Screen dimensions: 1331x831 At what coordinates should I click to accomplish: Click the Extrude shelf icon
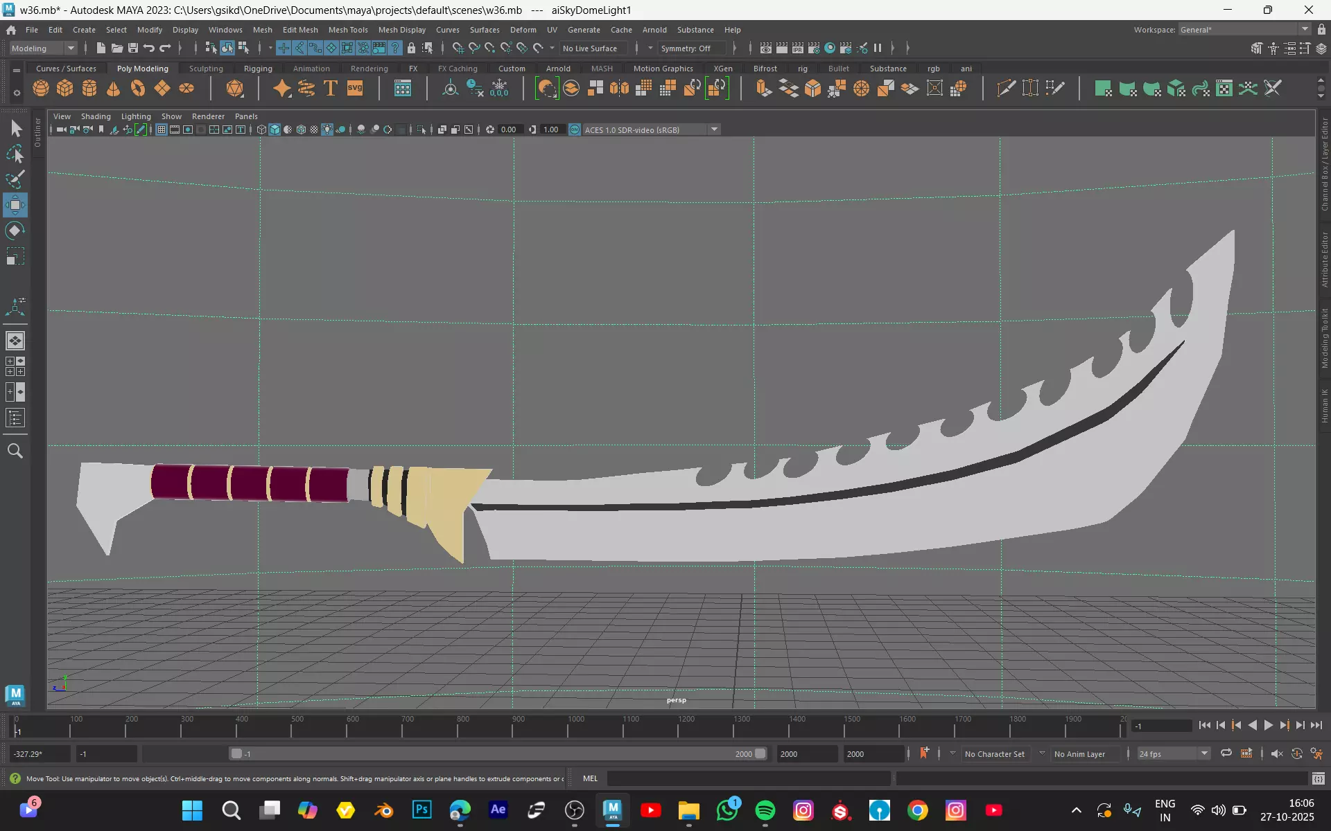coord(764,89)
